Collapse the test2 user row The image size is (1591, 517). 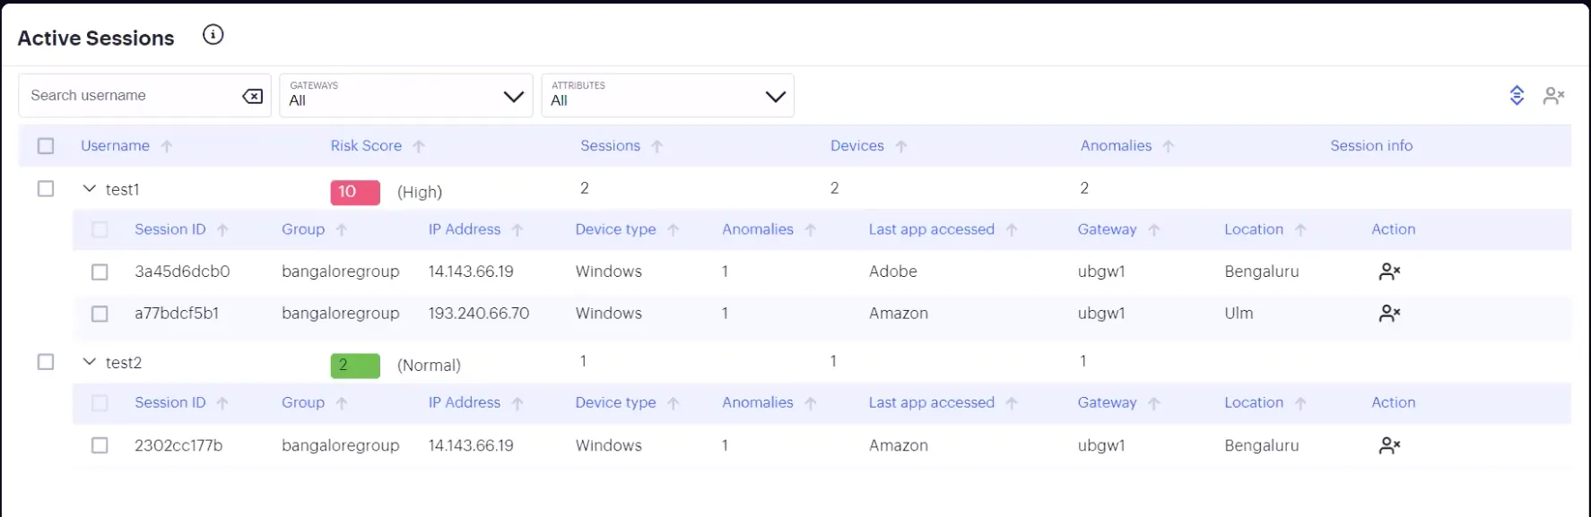[89, 362]
